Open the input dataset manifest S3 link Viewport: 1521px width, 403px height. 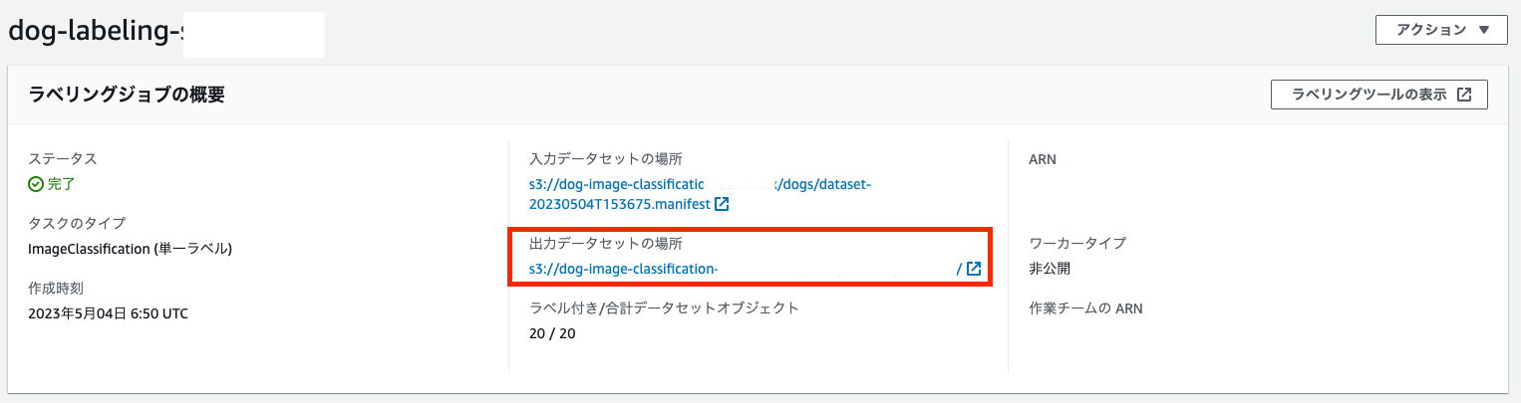pyautogui.click(x=700, y=194)
